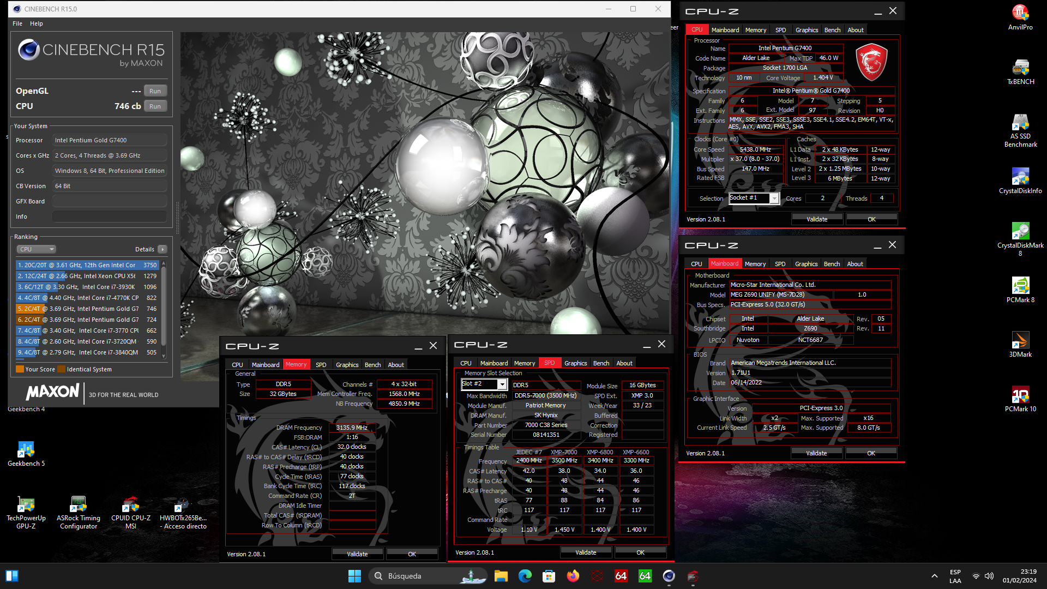This screenshot has height=589, width=1047.
Task: Select ranking entry Intel Xeon CPU X5
Action: 87,276
